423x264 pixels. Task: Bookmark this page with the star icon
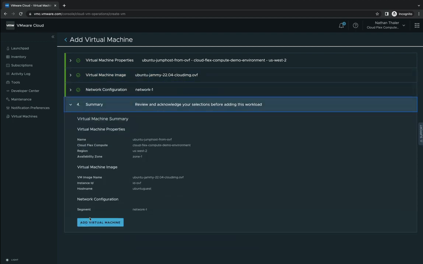(377, 14)
